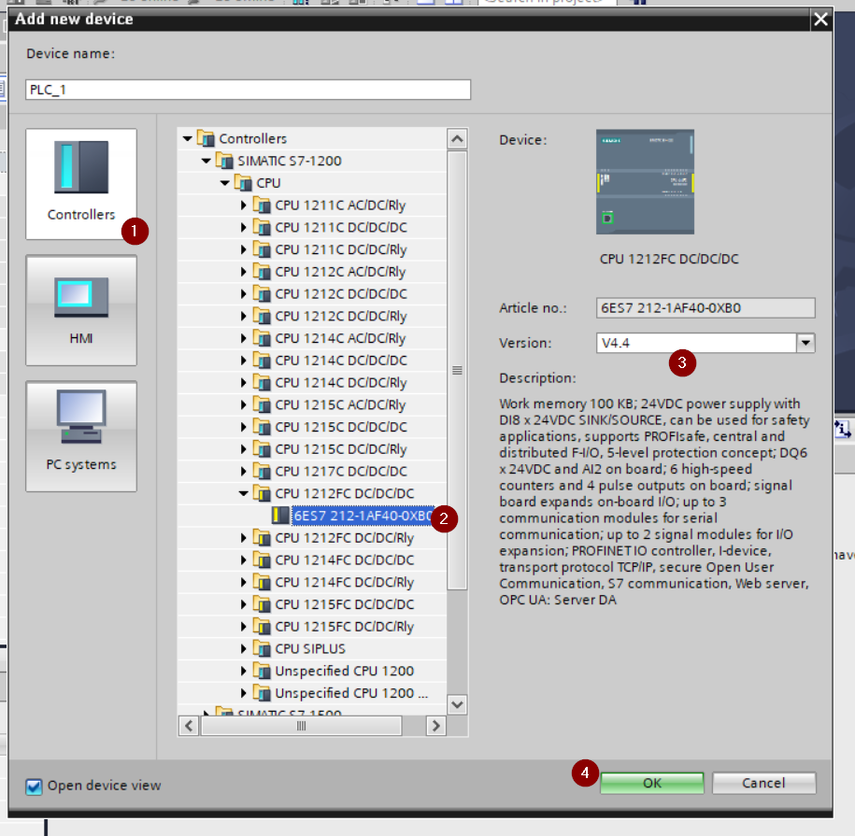Click the vertical scrollbar thumb
The height and width of the screenshot is (836, 855).
tap(457, 371)
